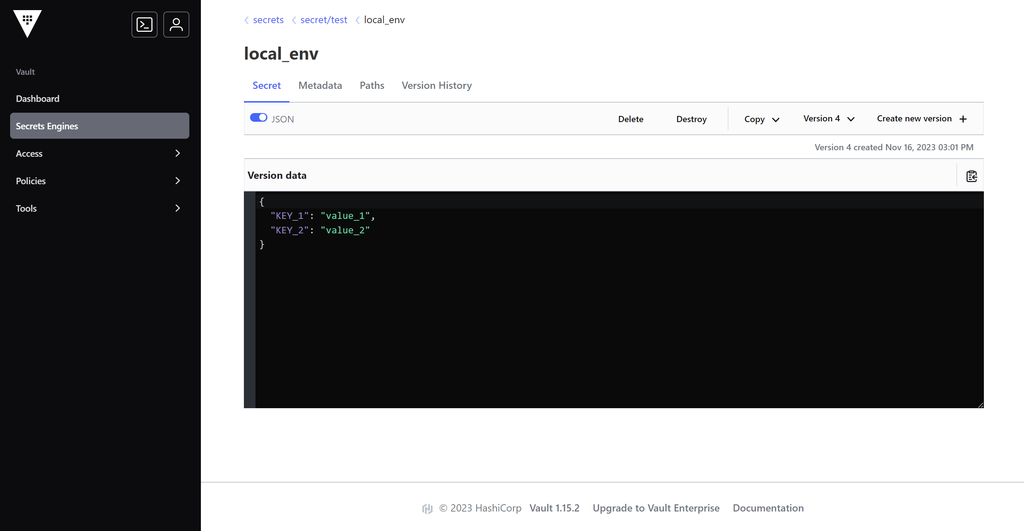Screen dimensions: 1024x531
Task: Open the Copy dropdown menu
Action: [x=761, y=119]
